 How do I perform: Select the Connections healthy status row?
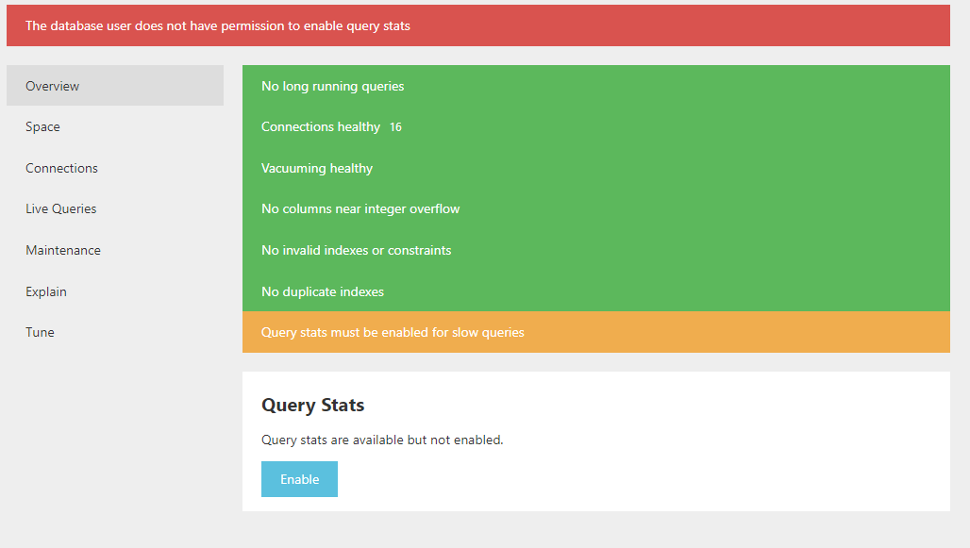pyautogui.click(x=320, y=126)
